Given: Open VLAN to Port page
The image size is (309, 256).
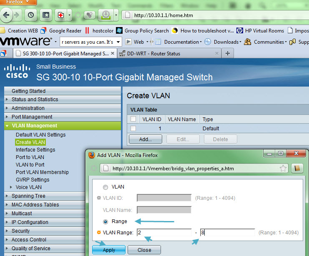Looking at the screenshot, I should point(30,165).
